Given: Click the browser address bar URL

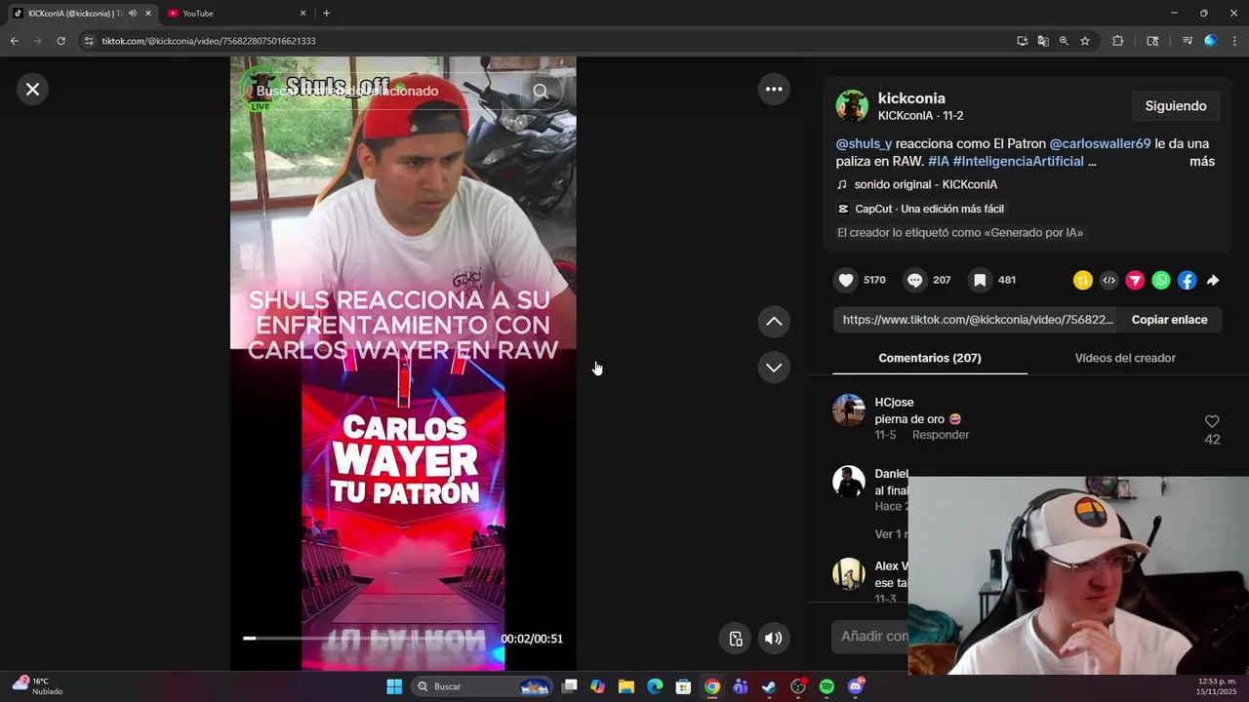Looking at the screenshot, I should click(209, 41).
